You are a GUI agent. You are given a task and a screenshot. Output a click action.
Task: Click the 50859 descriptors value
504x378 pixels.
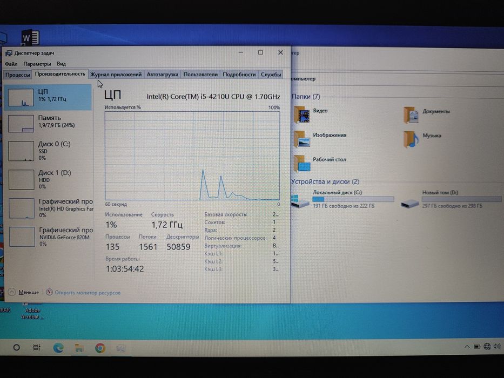178,247
